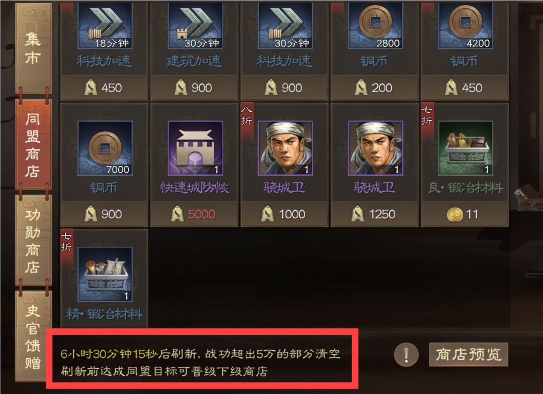Pick the 2800 铜币 coin icon
This screenshot has width=543, height=394.
376,25
